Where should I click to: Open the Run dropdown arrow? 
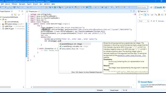[57, 7]
